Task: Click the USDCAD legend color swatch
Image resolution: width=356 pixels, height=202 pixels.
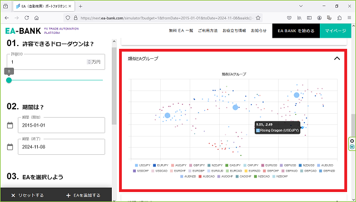Action: 153,171
